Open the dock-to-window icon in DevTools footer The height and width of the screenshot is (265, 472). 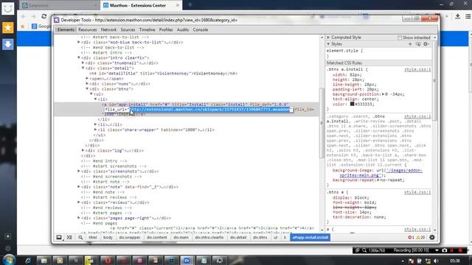(x=59, y=237)
